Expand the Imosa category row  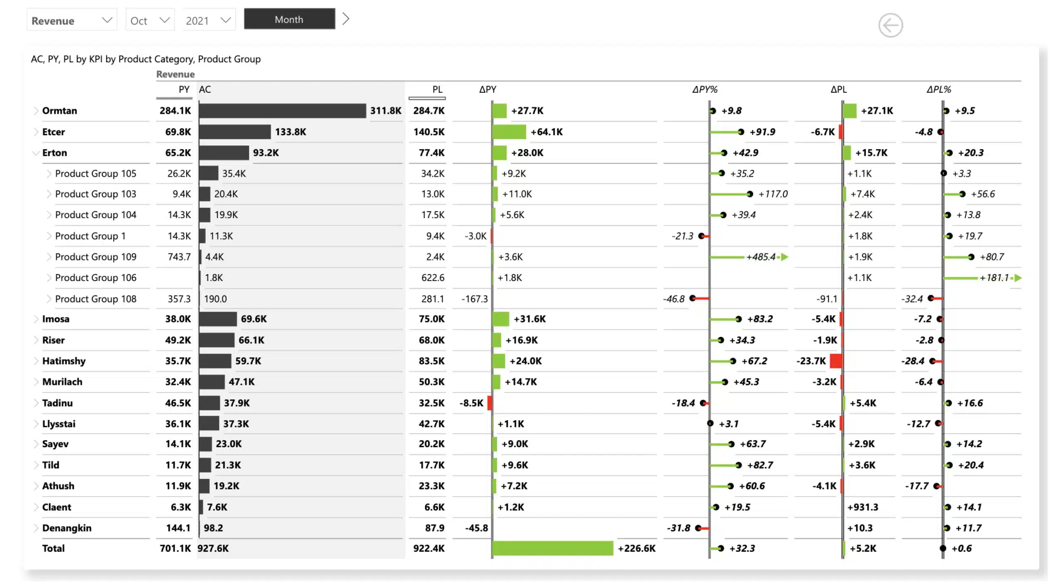[35, 319]
